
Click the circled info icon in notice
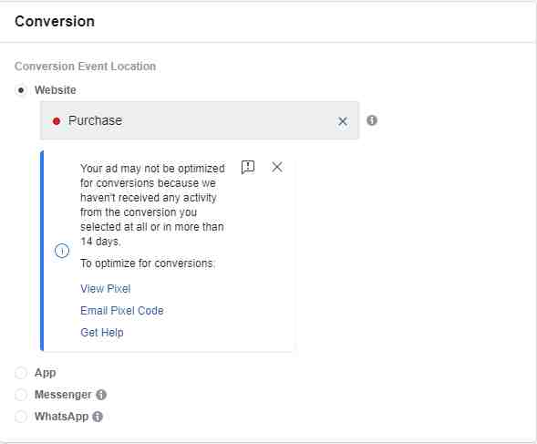coord(62,251)
